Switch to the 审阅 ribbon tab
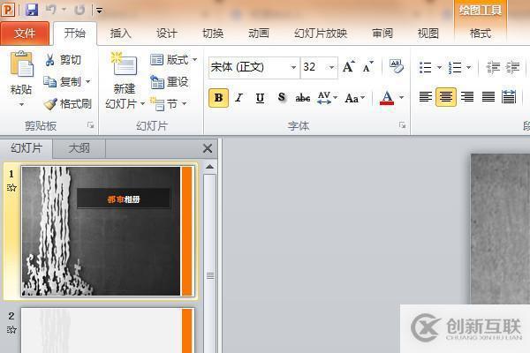The width and height of the screenshot is (530, 353). pyautogui.click(x=382, y=34)
